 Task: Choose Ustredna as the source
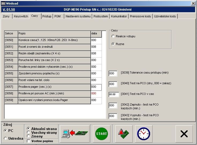point(6,138)
